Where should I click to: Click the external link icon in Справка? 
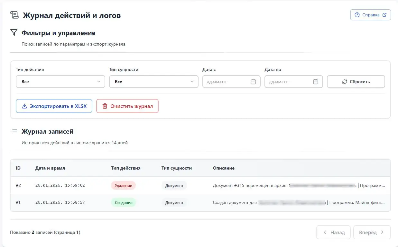[384, 15]
